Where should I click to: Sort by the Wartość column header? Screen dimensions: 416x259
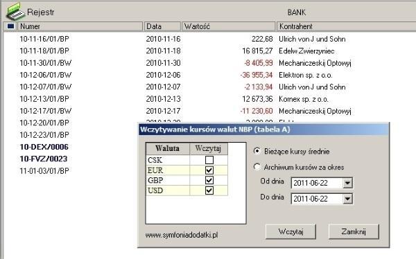[x=228, y=26]
